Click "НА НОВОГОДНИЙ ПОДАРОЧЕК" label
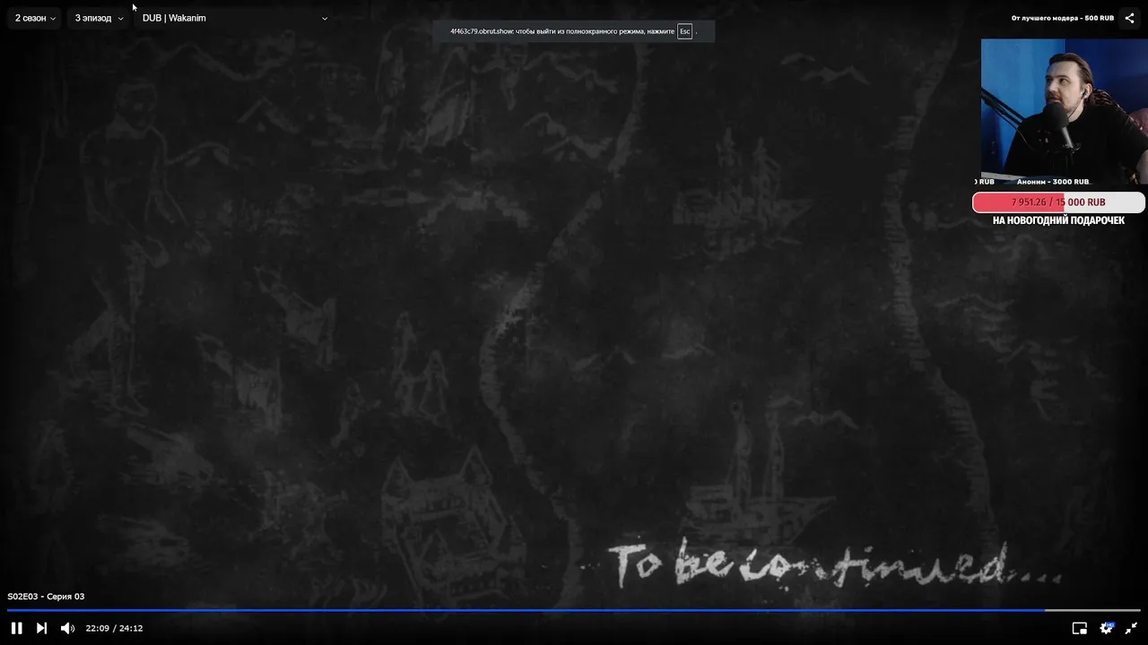This screenshot has height=645, width=1148. click(1058, 220)
